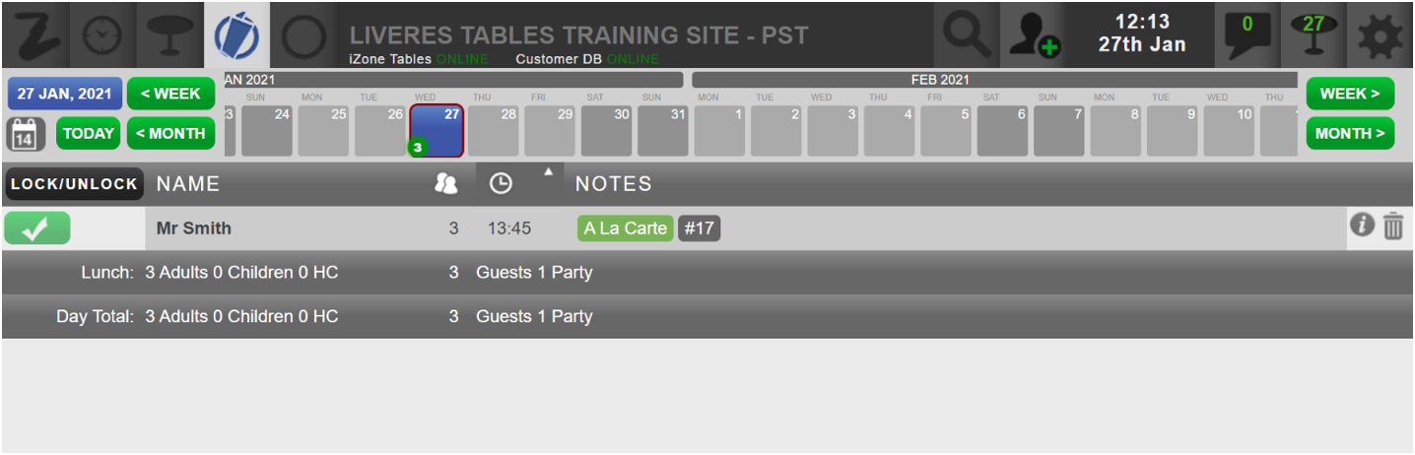Click the green A La Carte tag
Viewport: 1415px width, 455px height.
[x=626, y=228]
